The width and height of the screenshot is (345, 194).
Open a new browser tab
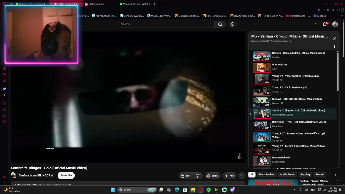click(154, 4)
